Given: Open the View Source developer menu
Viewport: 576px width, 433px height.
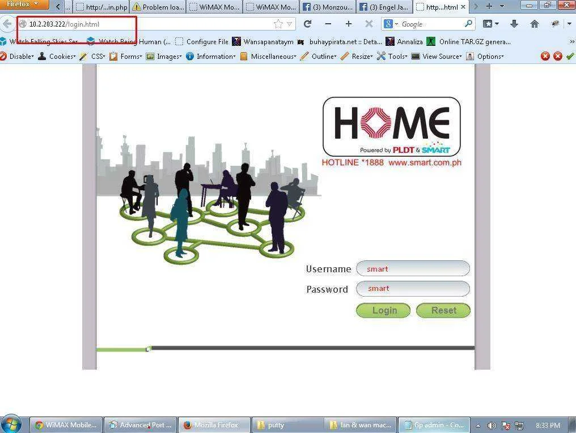Looking at the screenshot, I should (x=437, y=57).
